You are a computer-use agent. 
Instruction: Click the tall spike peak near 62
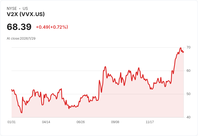click(x=105, y=67)
